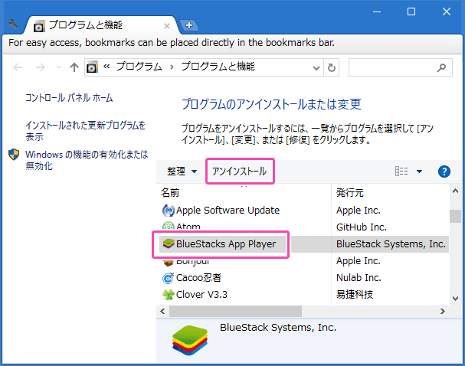Open a new tab with plus button
Screen dimensions: 465x366
pos(189,25)
